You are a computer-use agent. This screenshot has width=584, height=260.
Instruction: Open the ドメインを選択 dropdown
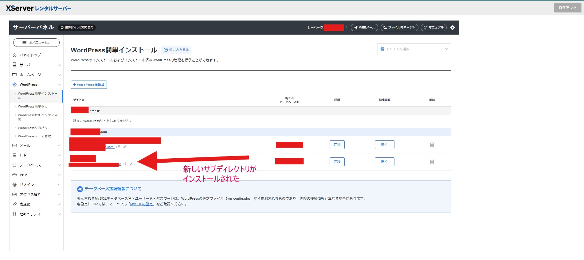click(x=414, y=49)
